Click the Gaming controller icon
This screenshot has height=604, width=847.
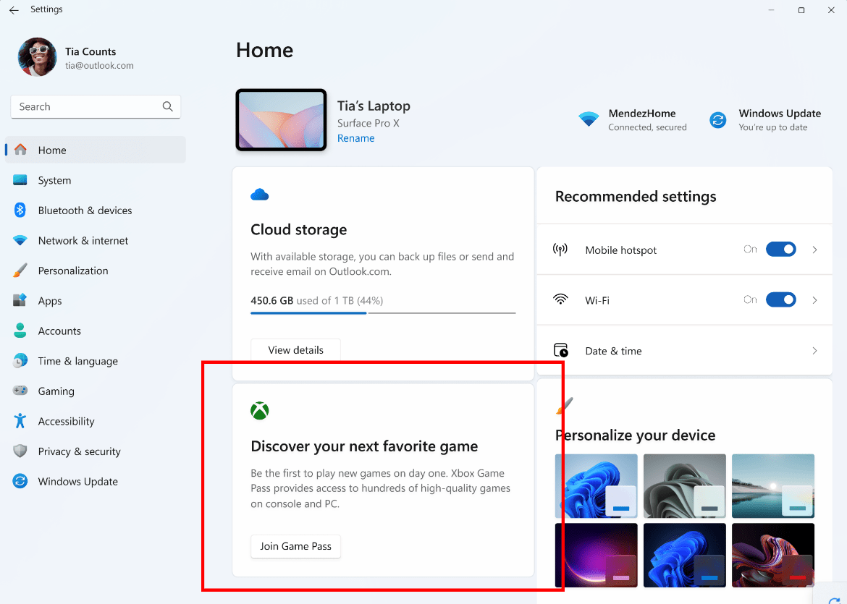[x=20, y=391]
